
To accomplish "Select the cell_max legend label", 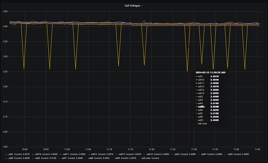I will (146, 158).
